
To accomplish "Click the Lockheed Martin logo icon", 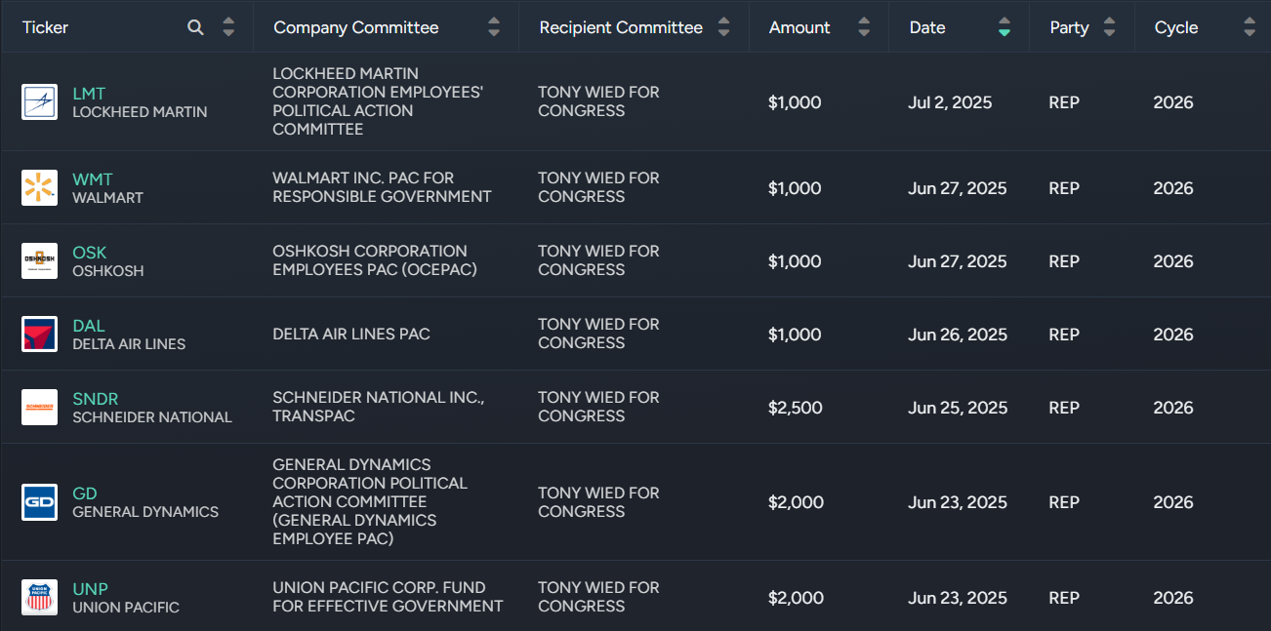I will point(40,102).
